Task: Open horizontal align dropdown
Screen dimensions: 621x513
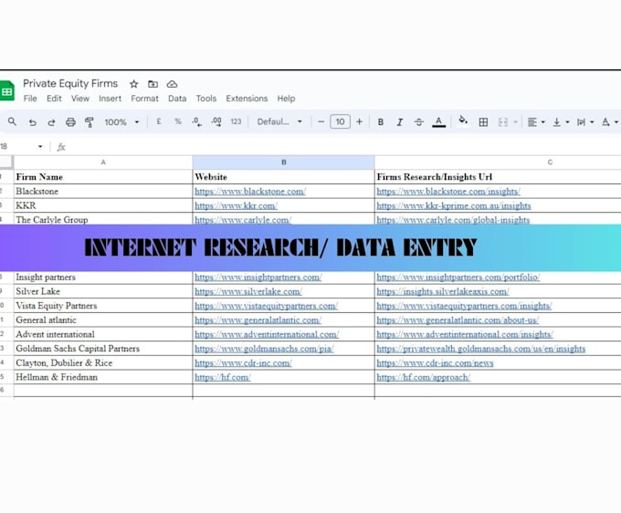Action: coord(536,122)
